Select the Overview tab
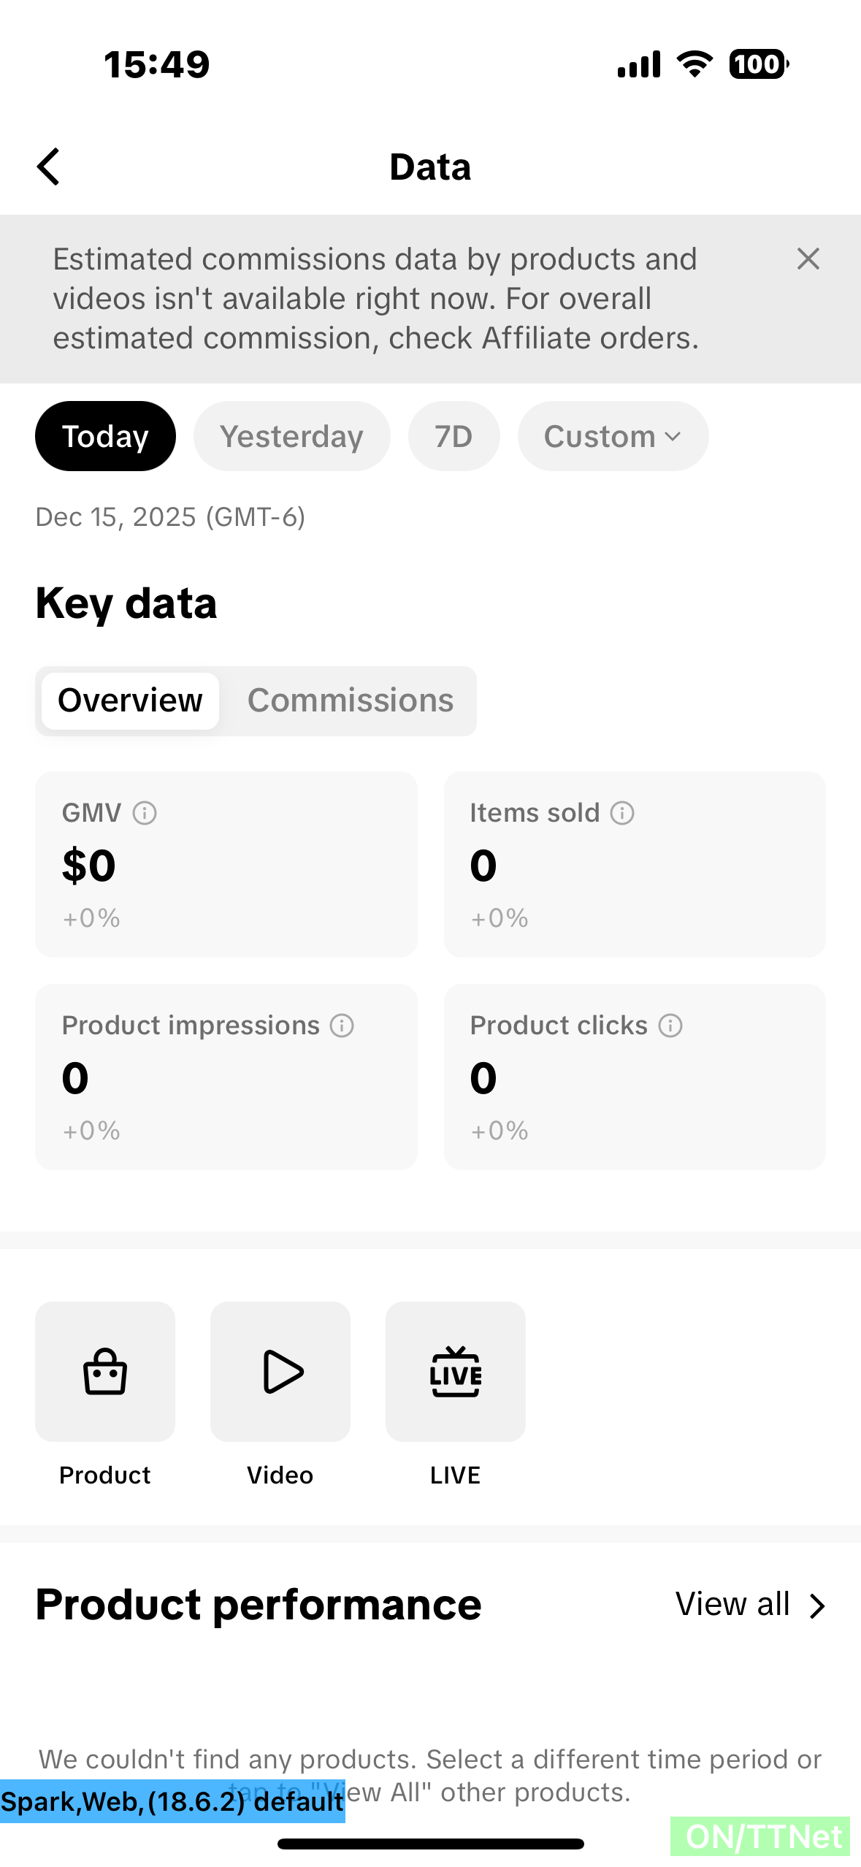This screenshot has width=861, height=1867. (x=130, y=700)
